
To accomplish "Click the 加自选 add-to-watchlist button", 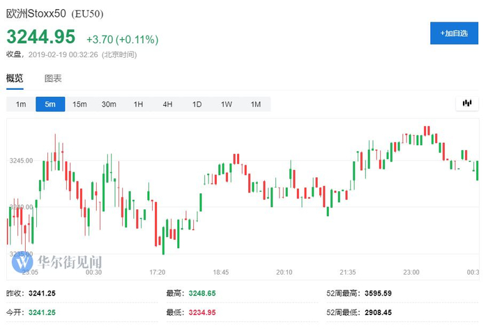I will (x=454, y=33).
